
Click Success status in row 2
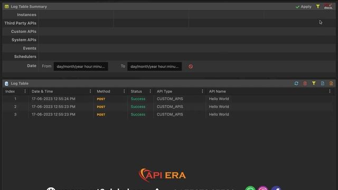click(x=138, y=107)
